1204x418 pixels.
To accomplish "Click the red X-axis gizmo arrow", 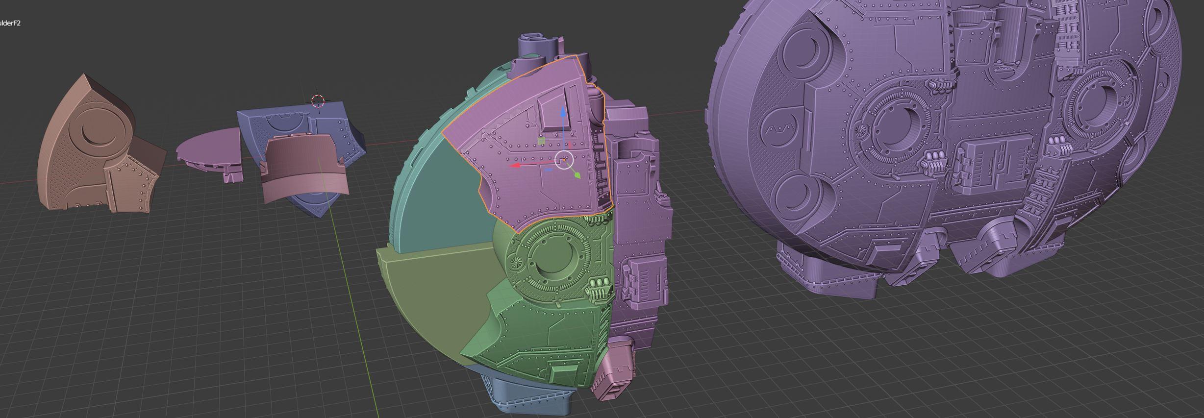I will click(516, 165).
